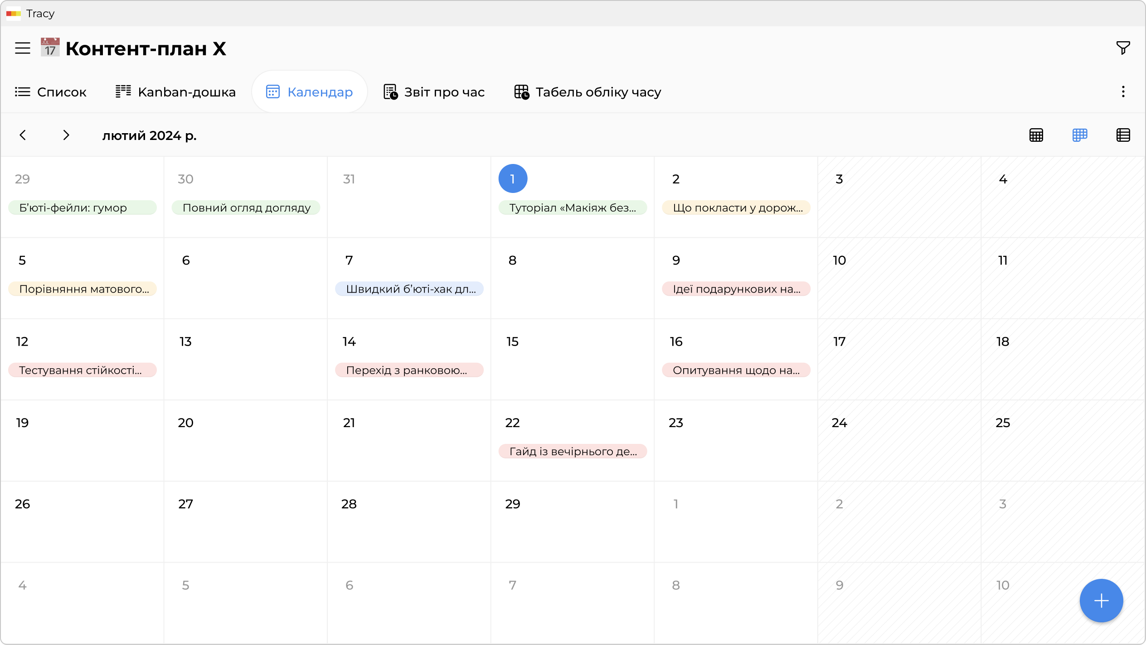
Task: Open the list layout view icon
Action: [x=1123, y=135]
